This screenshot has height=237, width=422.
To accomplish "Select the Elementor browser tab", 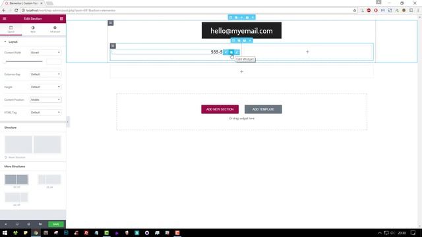I will pyautogui.click(x=24, y=3).
